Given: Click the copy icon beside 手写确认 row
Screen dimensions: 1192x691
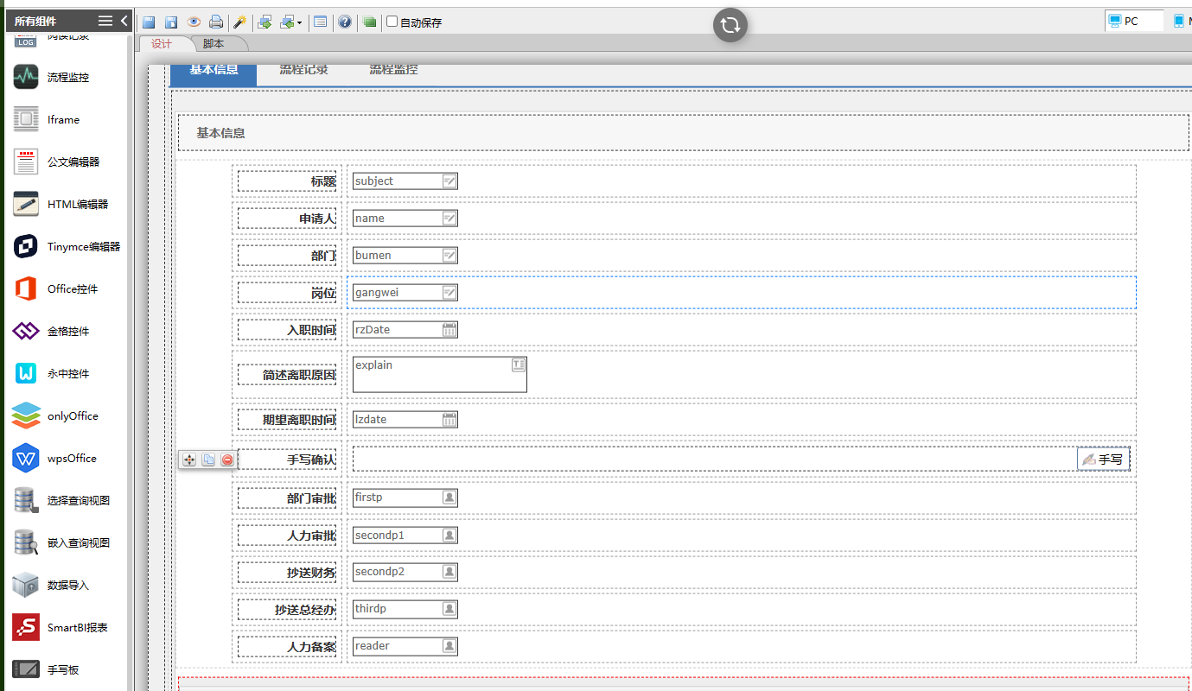Looking at the screenshot, I should pos(208,460).
